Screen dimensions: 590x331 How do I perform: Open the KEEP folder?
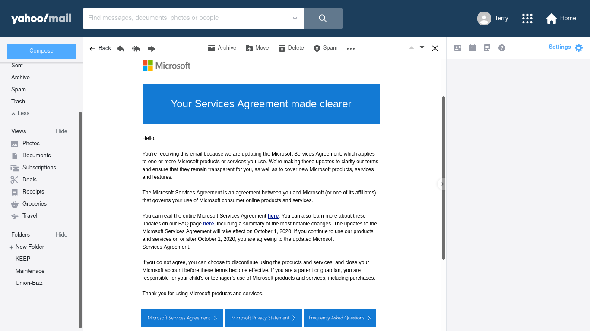click(x=23, y=259)
